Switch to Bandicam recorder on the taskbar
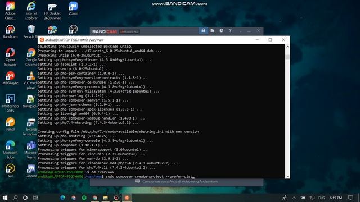The width and height of the screenshot is (360, 202). (116, 198)
